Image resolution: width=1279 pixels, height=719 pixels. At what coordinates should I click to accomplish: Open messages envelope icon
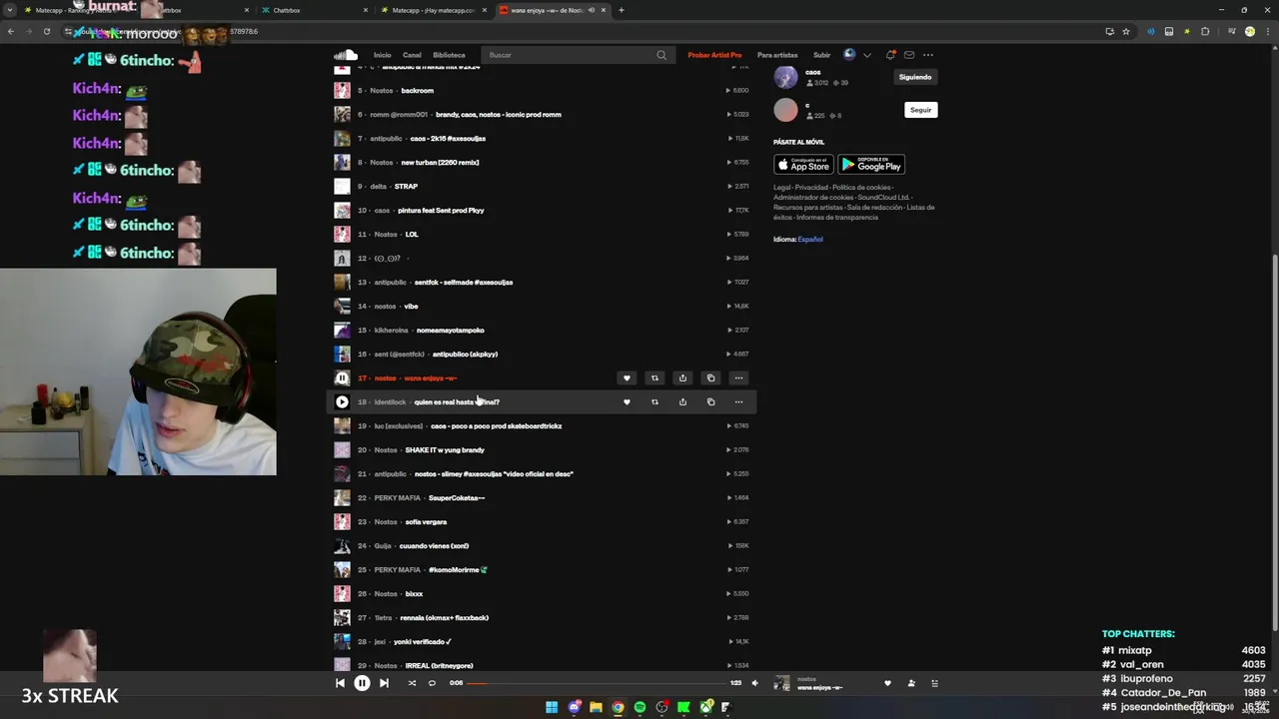point(909,55)
